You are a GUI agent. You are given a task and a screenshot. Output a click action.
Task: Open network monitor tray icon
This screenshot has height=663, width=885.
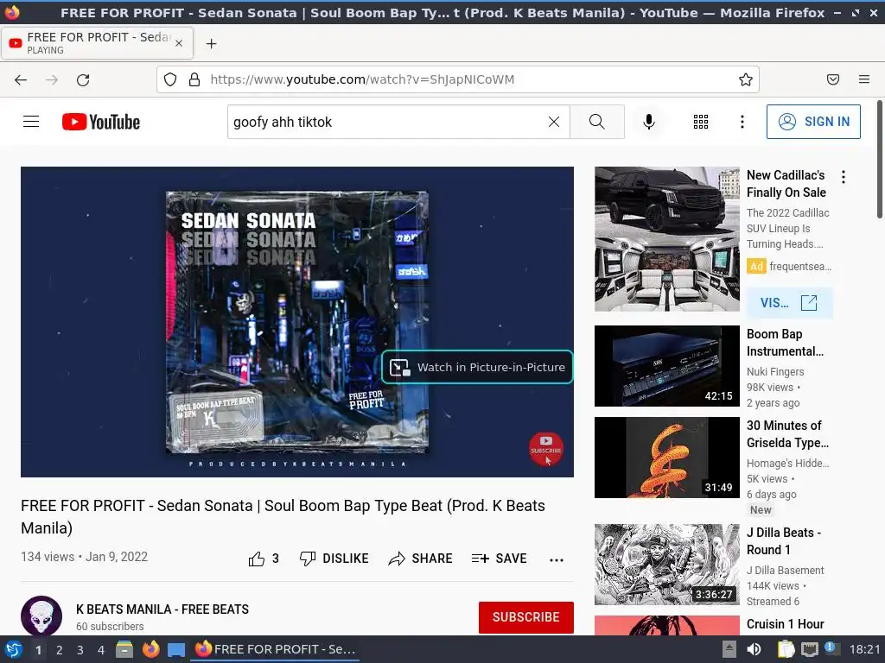(809, 650)
